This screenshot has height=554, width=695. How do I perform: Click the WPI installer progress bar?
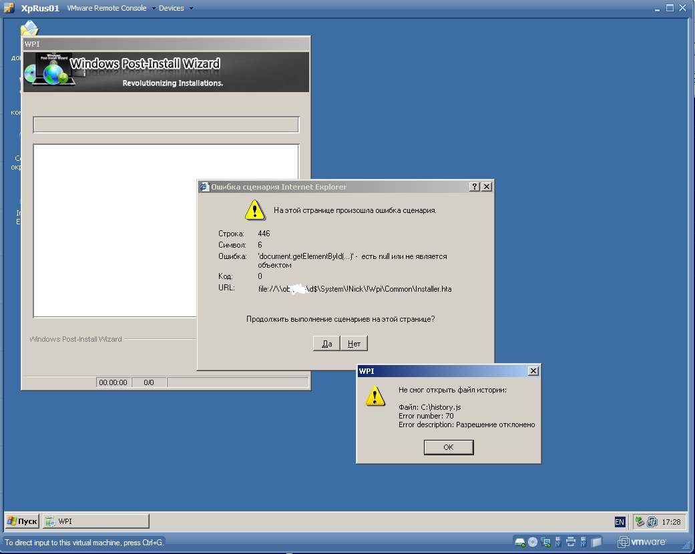[166, 125]
